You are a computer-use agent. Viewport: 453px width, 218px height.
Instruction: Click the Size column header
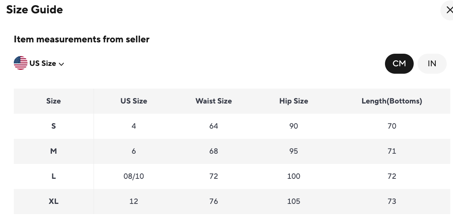coord(53,101)
